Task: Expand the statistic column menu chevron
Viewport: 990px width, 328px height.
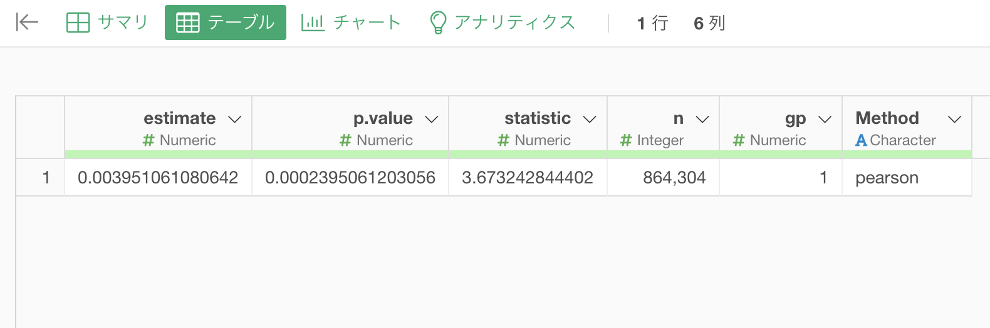Action: (590, 119)
